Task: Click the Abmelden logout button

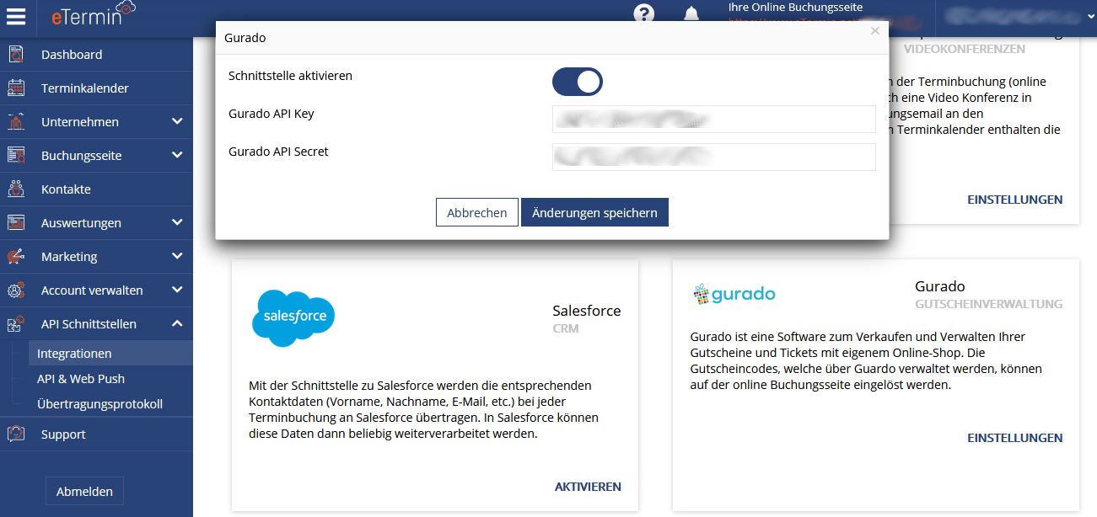Action: pyautogui.click(x=84, y=492)
